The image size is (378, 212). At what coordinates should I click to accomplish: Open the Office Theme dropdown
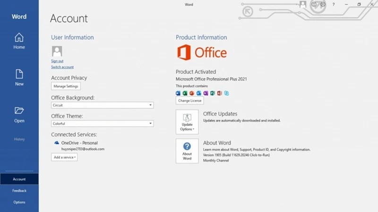click(x=102, y=123)
